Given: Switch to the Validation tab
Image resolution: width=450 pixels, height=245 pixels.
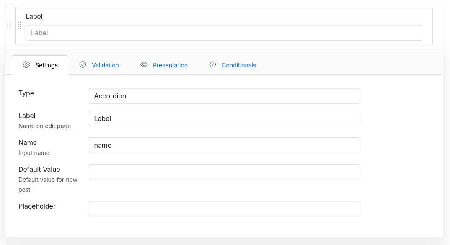Looking at the screenshot, I should 105,65.
